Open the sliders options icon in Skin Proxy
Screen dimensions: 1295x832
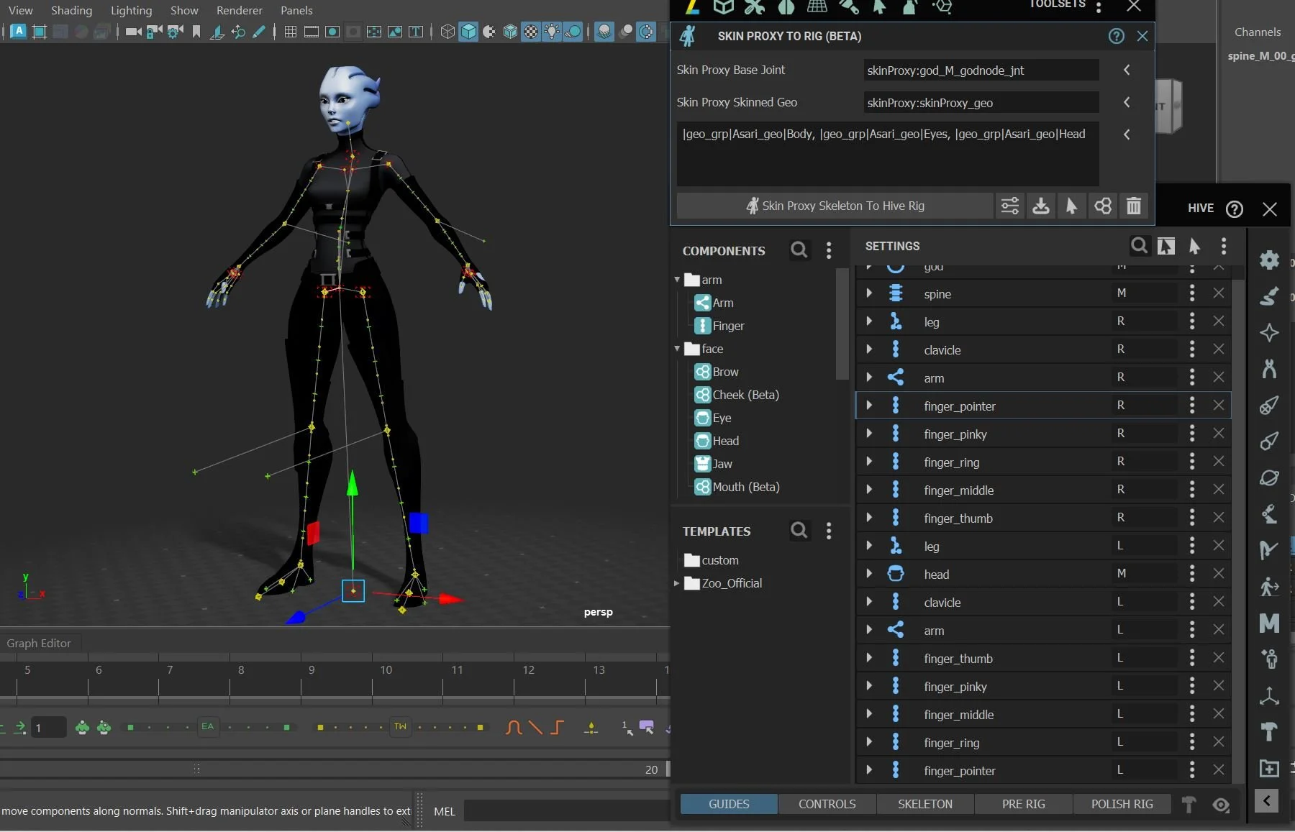[x=1009, y=206]
